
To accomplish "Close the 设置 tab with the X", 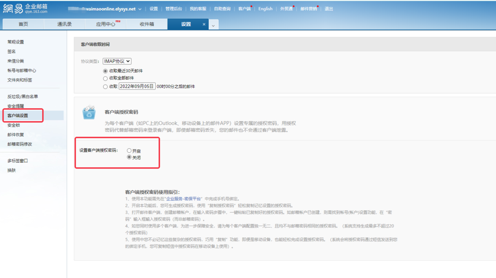I will [204, 24].
